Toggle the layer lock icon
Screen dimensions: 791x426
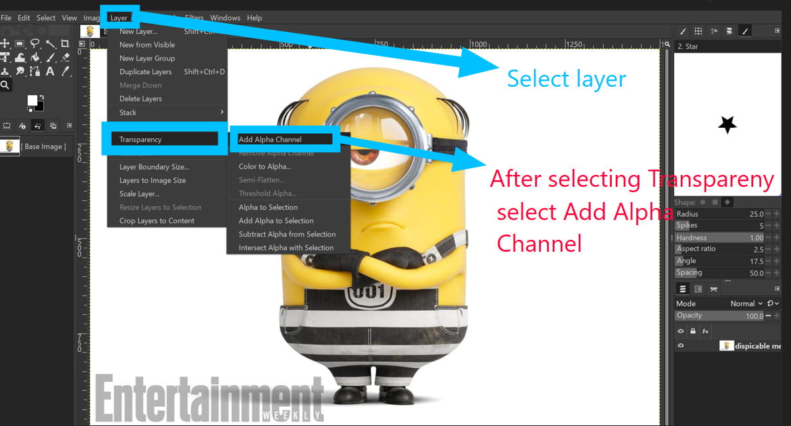click(693, 331)
